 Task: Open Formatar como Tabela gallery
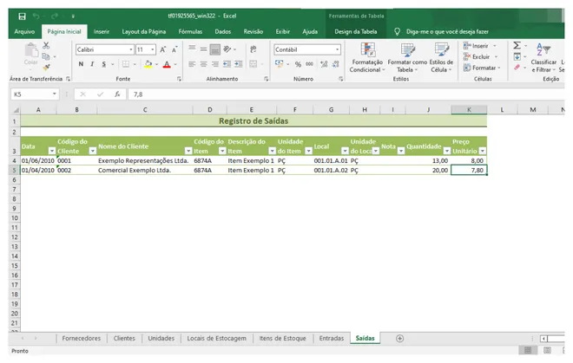tap(407, 58)
